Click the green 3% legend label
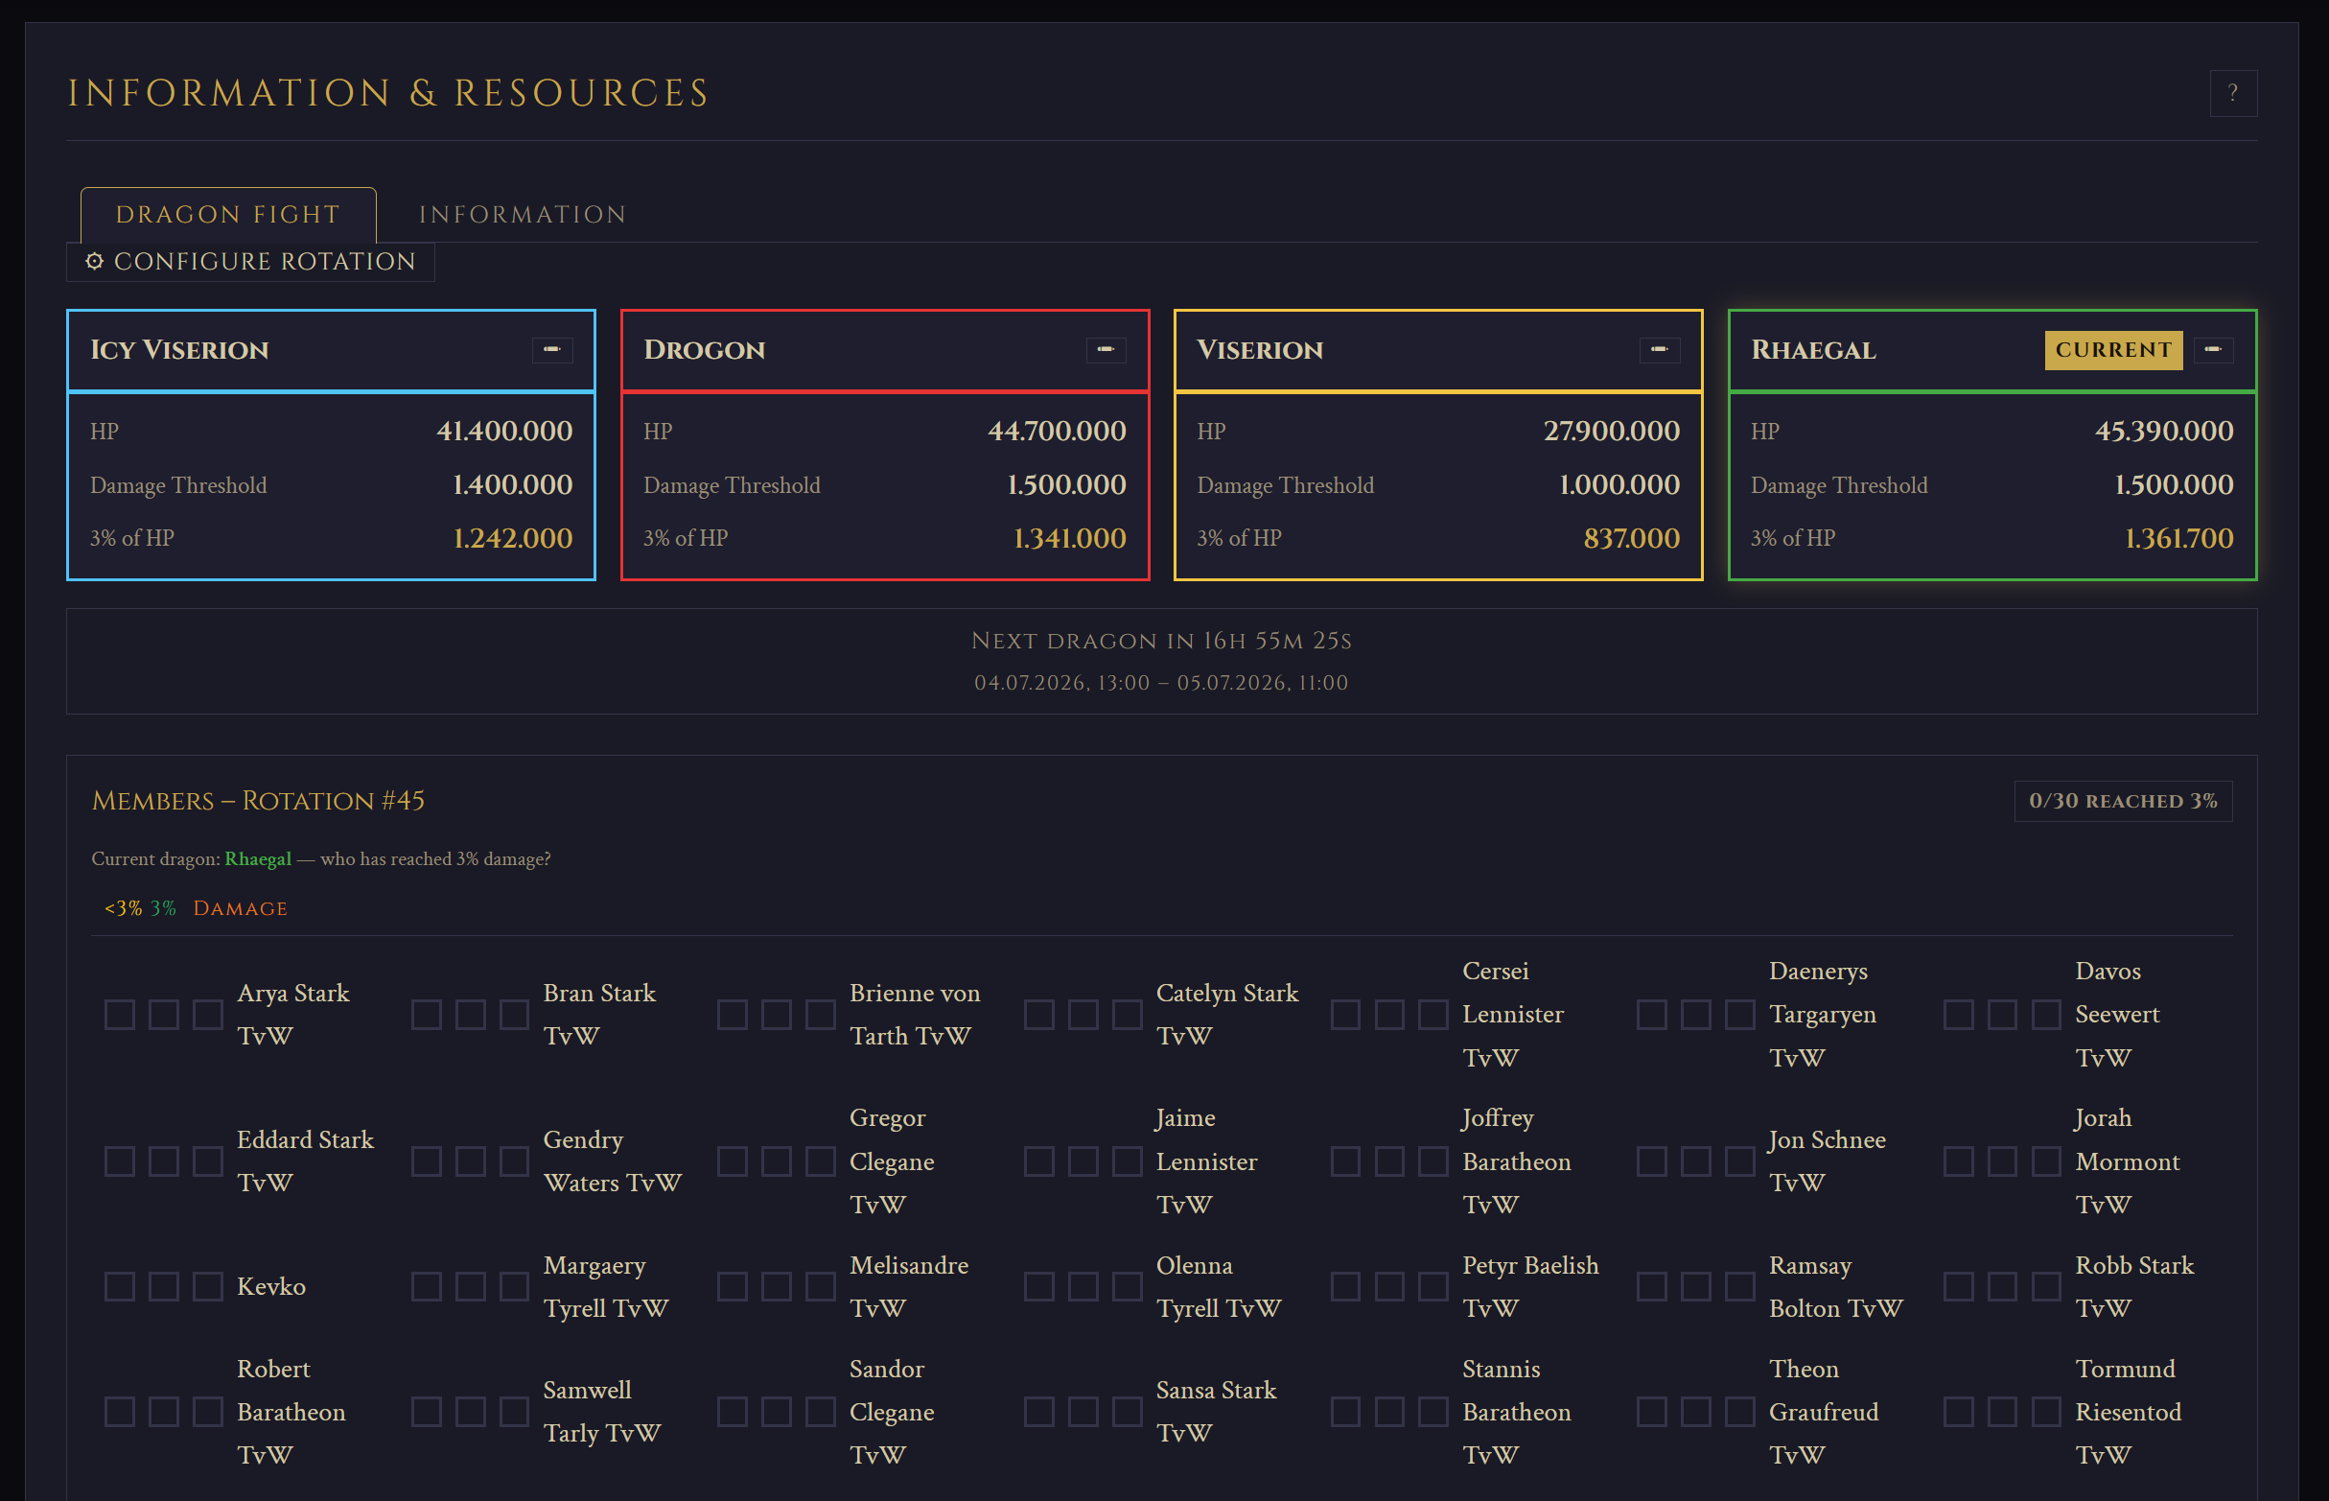 click(163, 908)
